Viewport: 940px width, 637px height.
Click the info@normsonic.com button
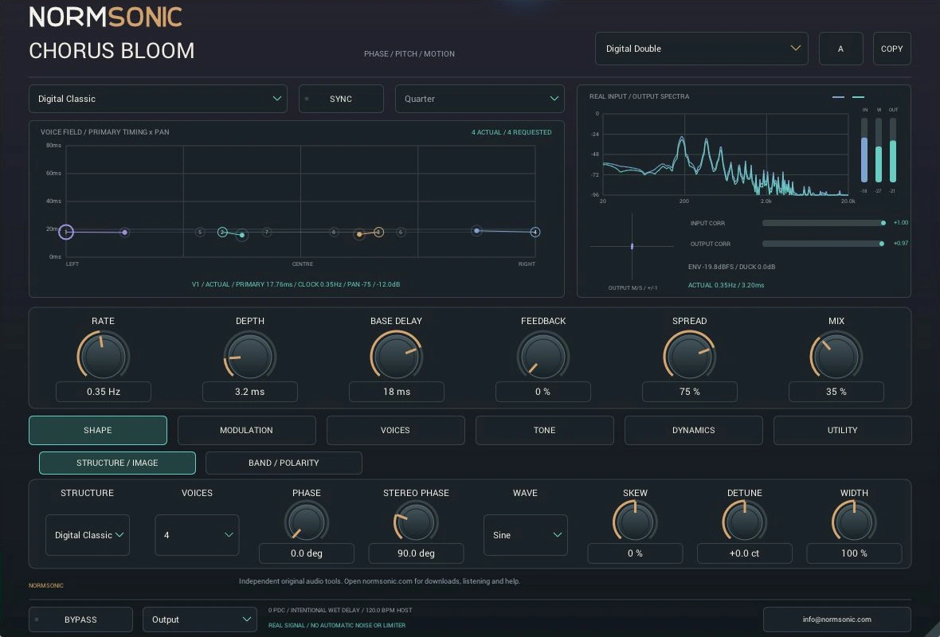[x=837, y=619]
